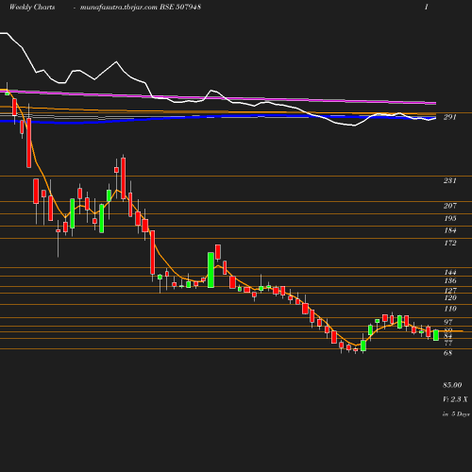This screenshot has height=472, width=472.
Task: Select the 291 price level label
Action: 450,117
